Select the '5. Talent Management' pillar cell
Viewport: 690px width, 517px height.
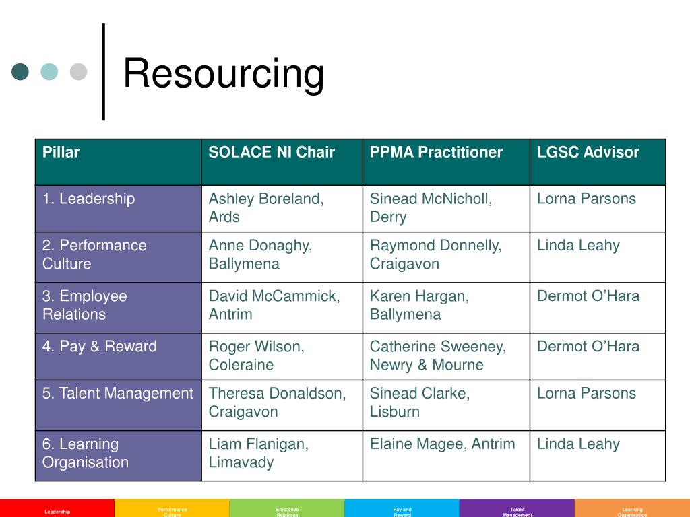(x=119, y=405)
